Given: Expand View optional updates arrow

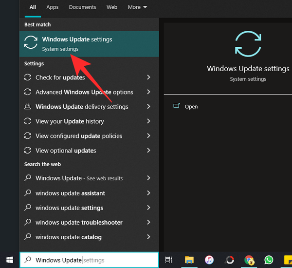Looking at the screenshot, I should 148,150.
